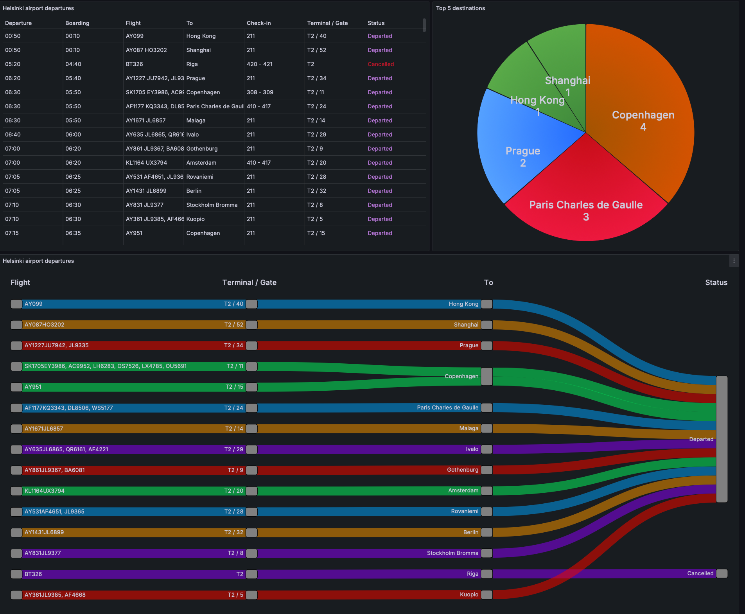
Task: Click the grey Cancelled node in Sankey diagram
Action: [722, 573]
